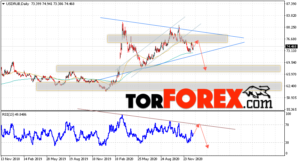
Task: Click the 13 Nov 2018 date marker
Action: tap(10, 159)
